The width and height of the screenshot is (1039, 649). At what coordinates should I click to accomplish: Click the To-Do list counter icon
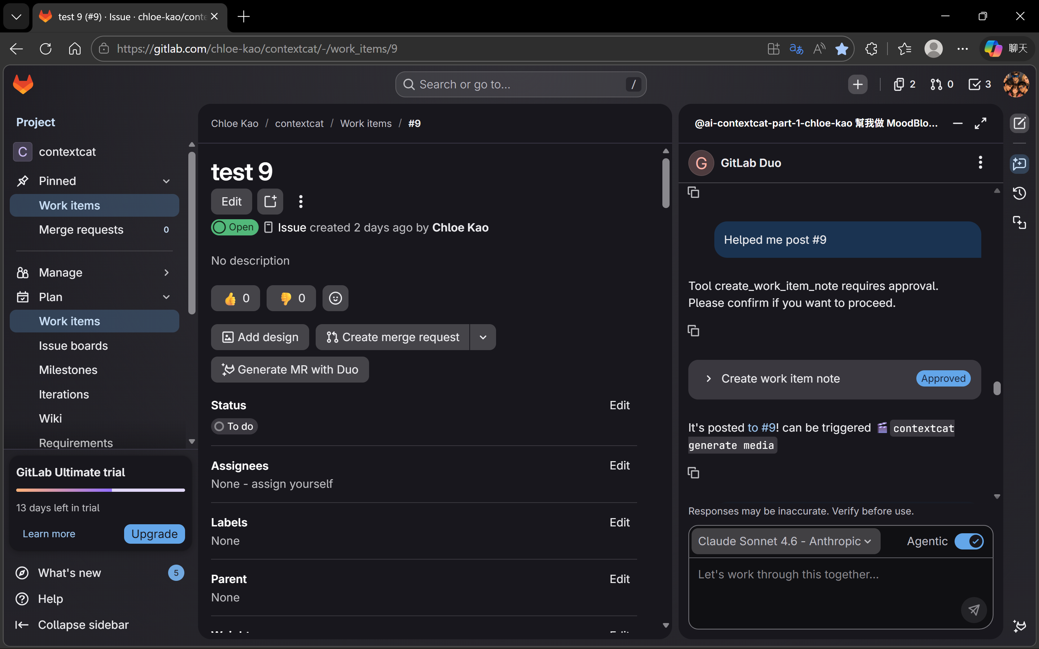click(x=979, y=84)
